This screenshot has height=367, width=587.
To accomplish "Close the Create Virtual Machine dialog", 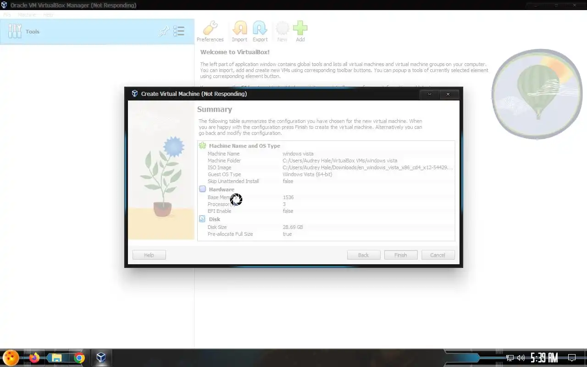I will 449,94.
